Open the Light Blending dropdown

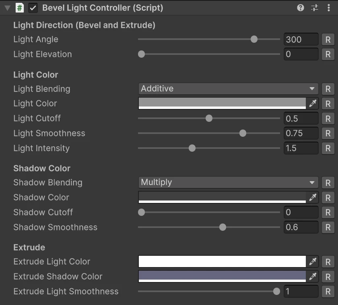(x=228, y=89)
